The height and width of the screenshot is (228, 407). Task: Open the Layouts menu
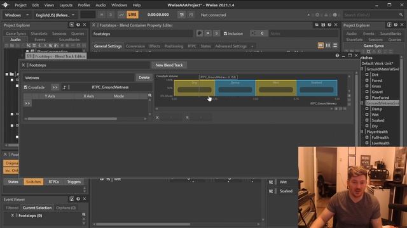(66, 5)
